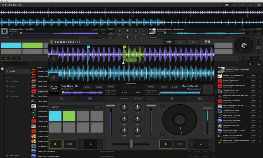Click the left channel HI EQ knob
The height and width of the screenshot is (158, 263).
coord(124,107)
